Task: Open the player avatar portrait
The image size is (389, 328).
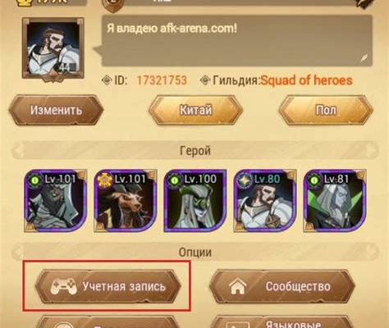Action: pyautogui.click(x=53, y=48)
